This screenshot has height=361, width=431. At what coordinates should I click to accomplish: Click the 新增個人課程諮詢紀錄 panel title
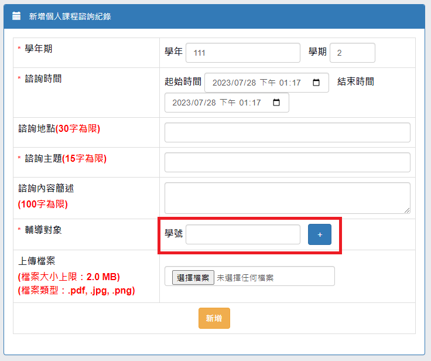tap(70, 16)
